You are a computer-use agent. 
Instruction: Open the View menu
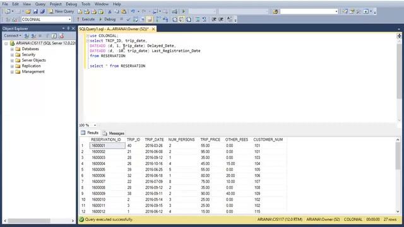tap(27, 4)
